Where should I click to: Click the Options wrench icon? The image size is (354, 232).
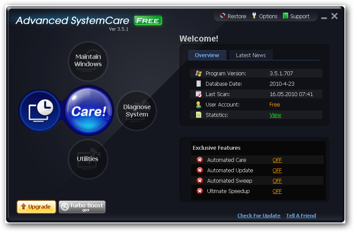[x=254, y=15]
